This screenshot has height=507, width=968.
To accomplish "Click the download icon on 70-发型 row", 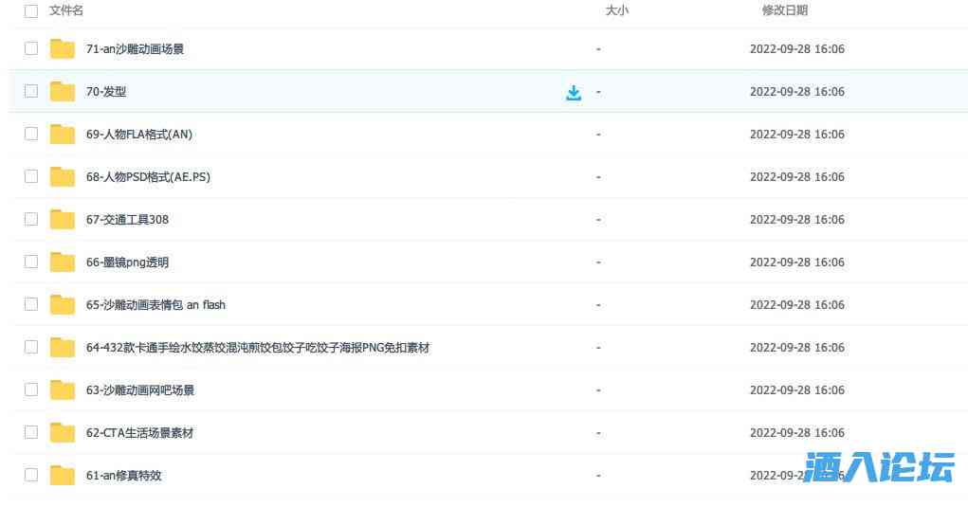I will pos(574,92).
